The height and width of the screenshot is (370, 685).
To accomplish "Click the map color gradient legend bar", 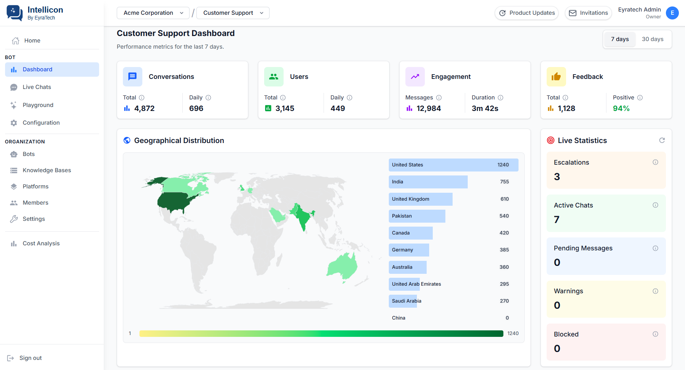I will [321, 334].
